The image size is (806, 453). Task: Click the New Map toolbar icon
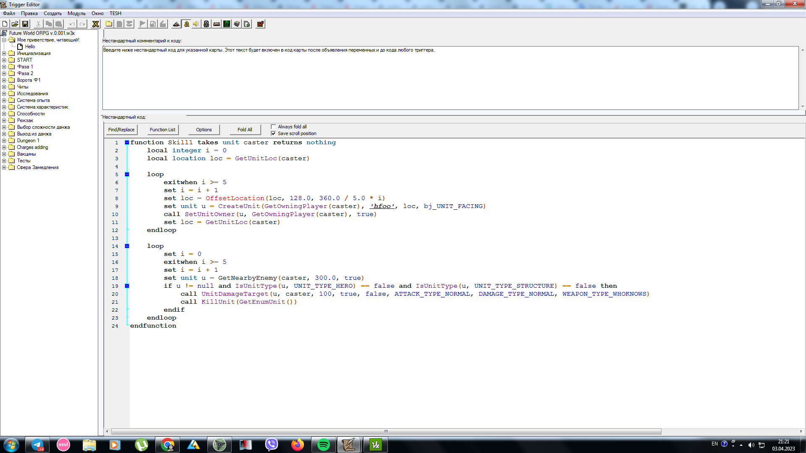click(x=5, y=24)
